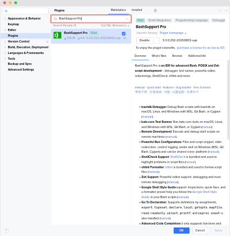Click the download count icon under BashSupport Pro
This screenshot has height=236, width=230.
click(x=65, y=38)
